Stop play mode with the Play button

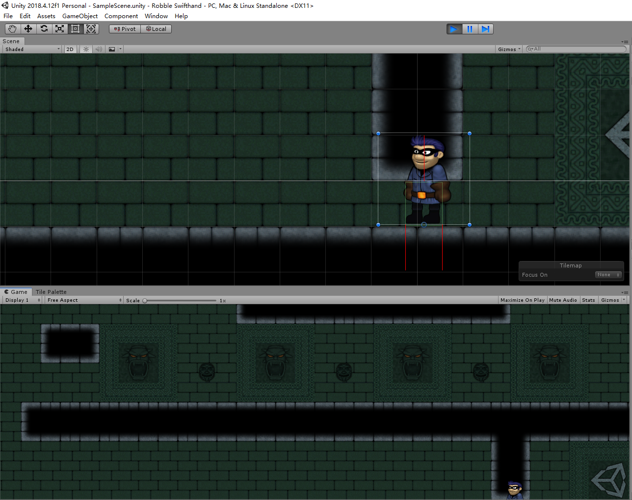click(454, 29)
